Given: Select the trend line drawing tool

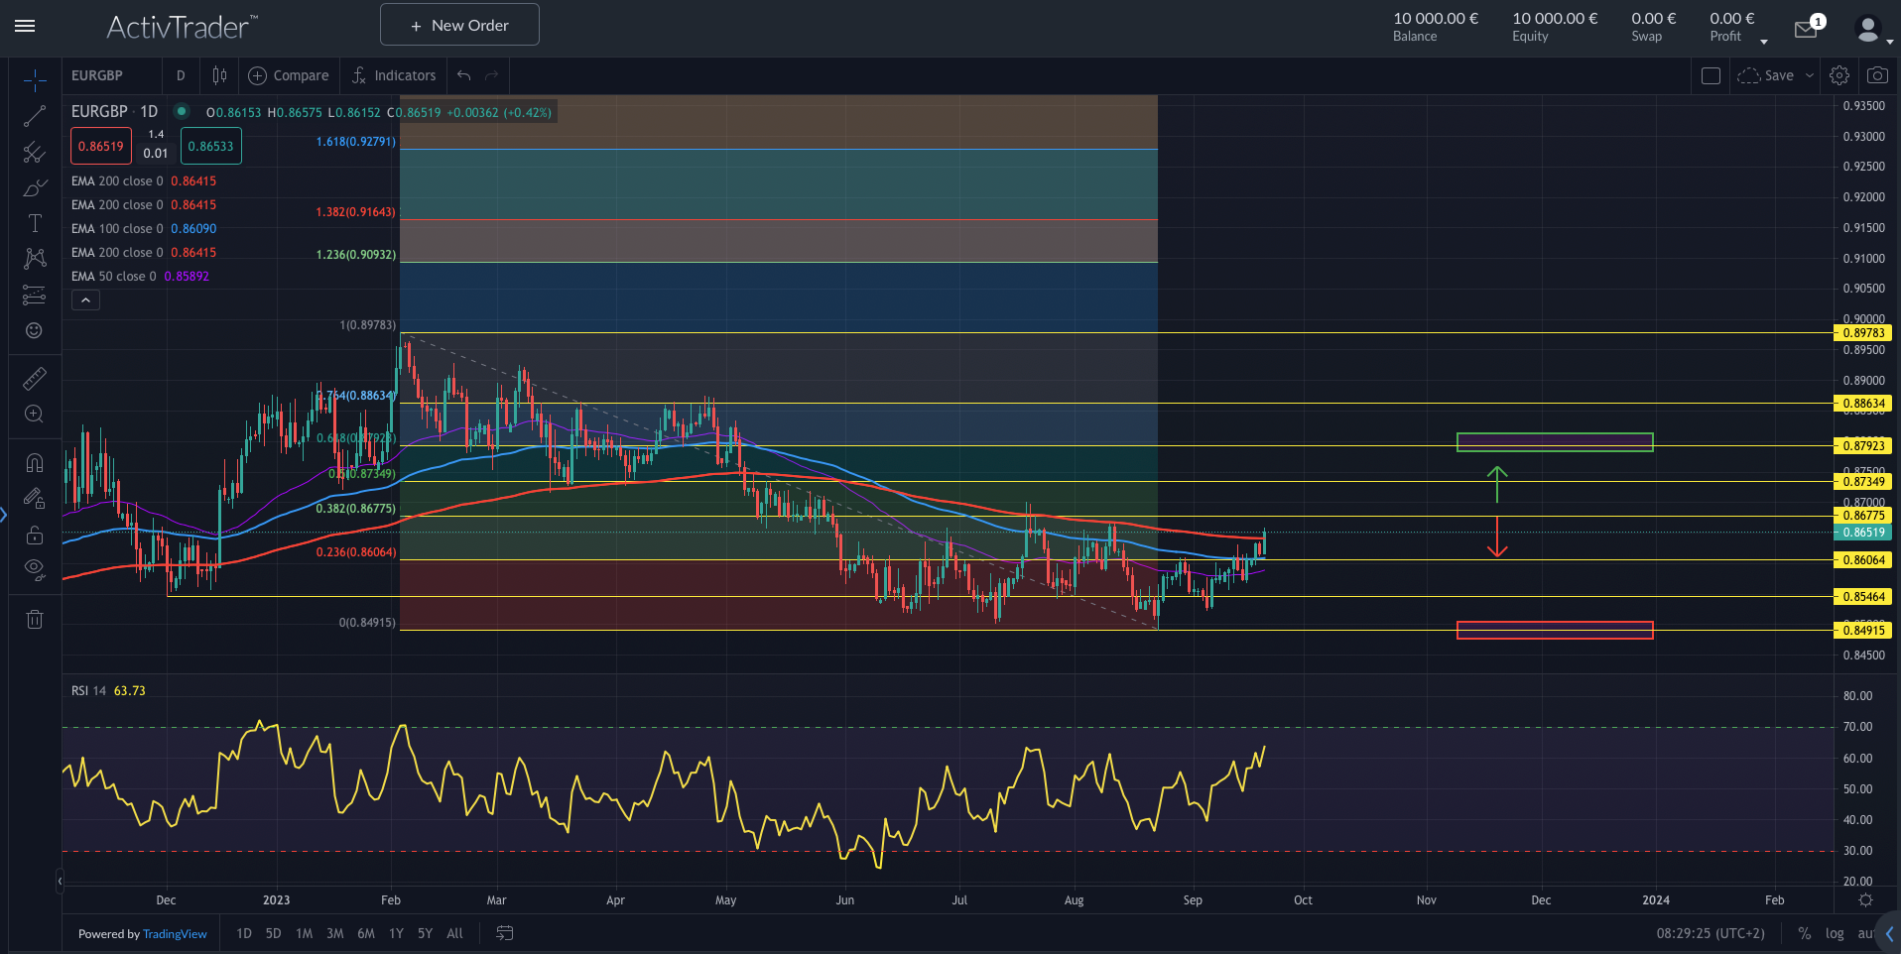Looking at the screenshot, I should [35, 116].
